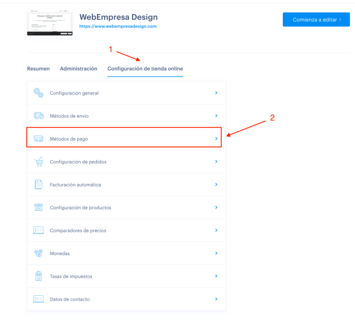The image size is (355, 325).
Task: Click the delivery truck icon for Métodos de envío
Action: 38,116
